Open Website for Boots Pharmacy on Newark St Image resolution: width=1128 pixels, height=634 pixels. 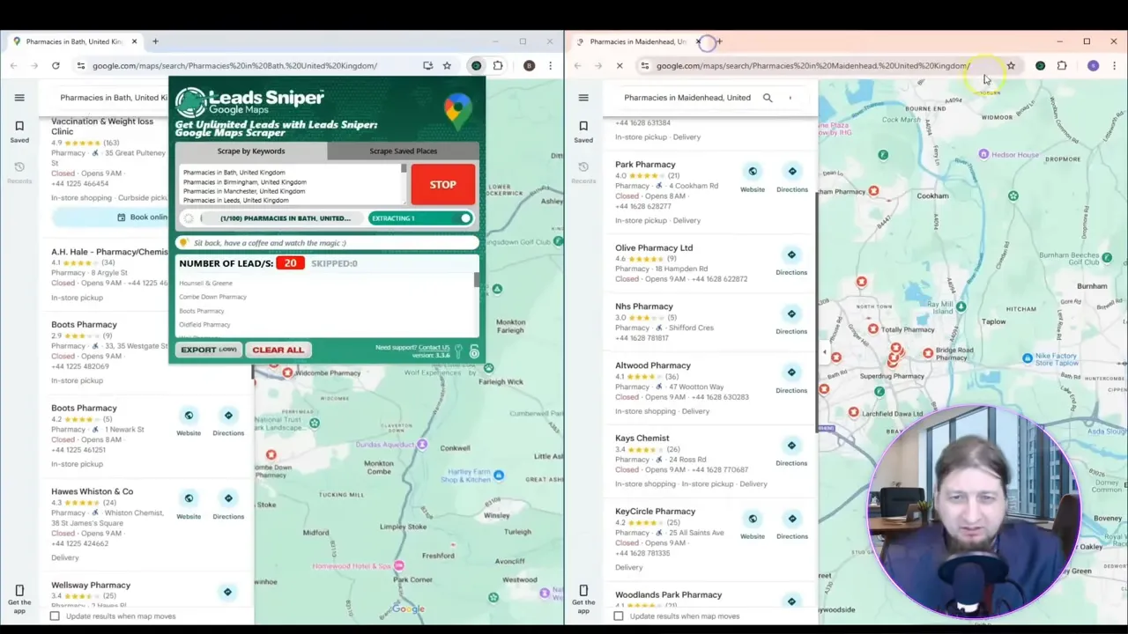pos(189,421)
